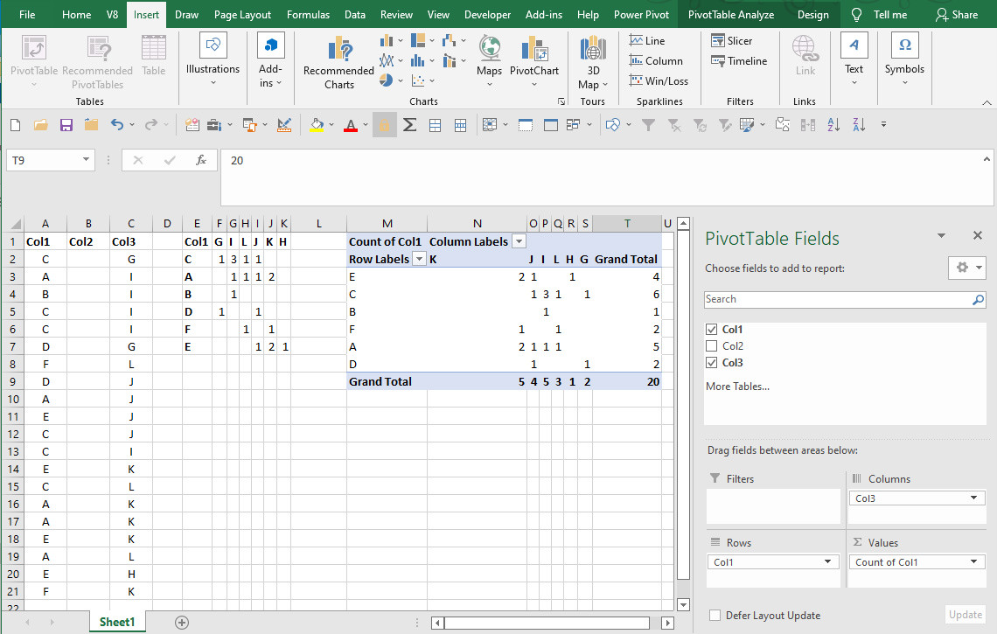The image size is (997, 634).
Task: Click the search magnifier in PivotTable Fields
Action: (978, 300)
